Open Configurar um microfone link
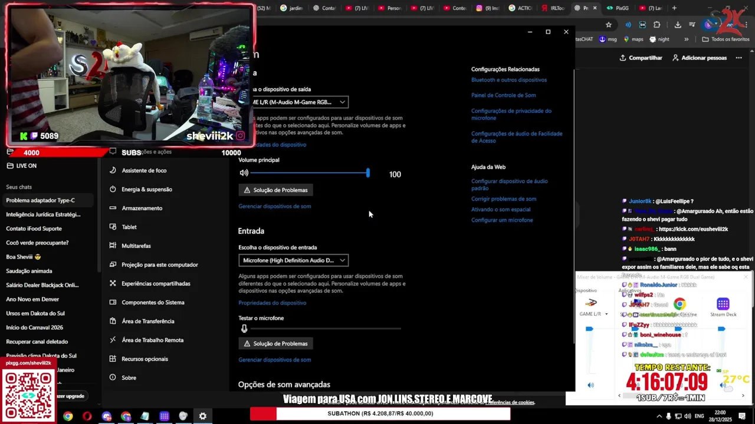Image resolution: width=755 pixels, height=424 pixels. tap(502, 220)
